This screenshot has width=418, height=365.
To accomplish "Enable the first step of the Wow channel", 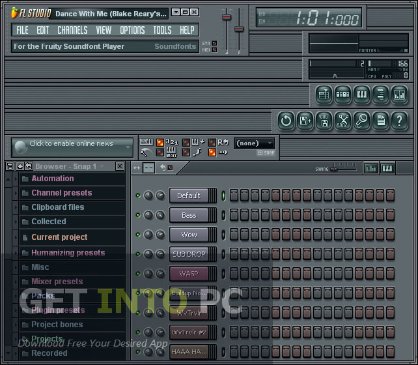I will (234, 235).
